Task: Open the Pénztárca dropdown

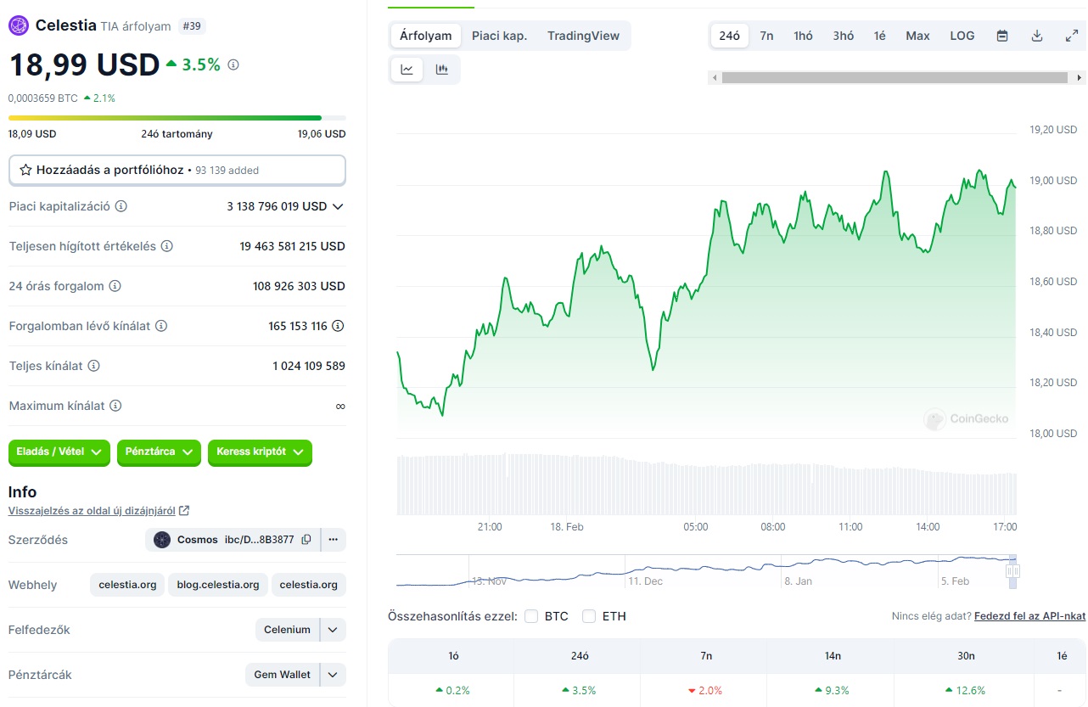Action: pos(159,452)
